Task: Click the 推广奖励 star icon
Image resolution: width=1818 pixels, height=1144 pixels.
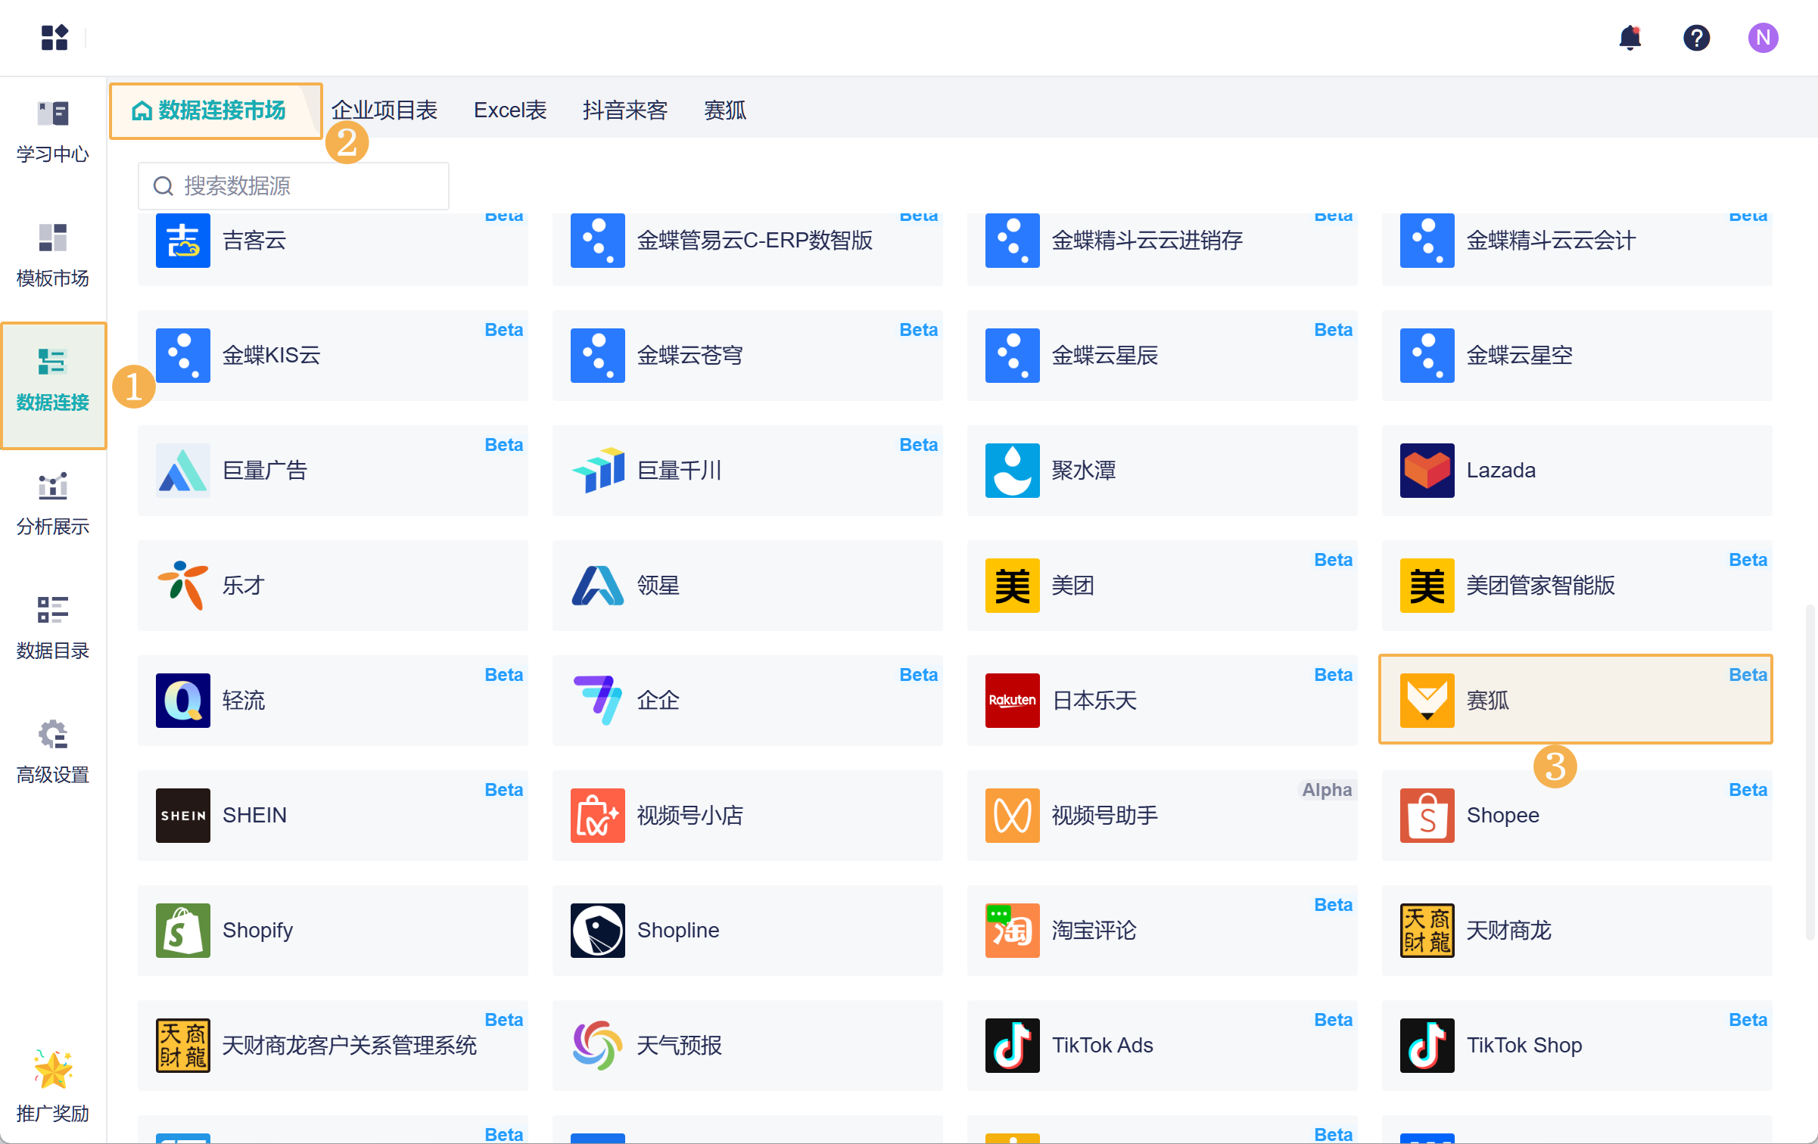Action: (53, 1070)
